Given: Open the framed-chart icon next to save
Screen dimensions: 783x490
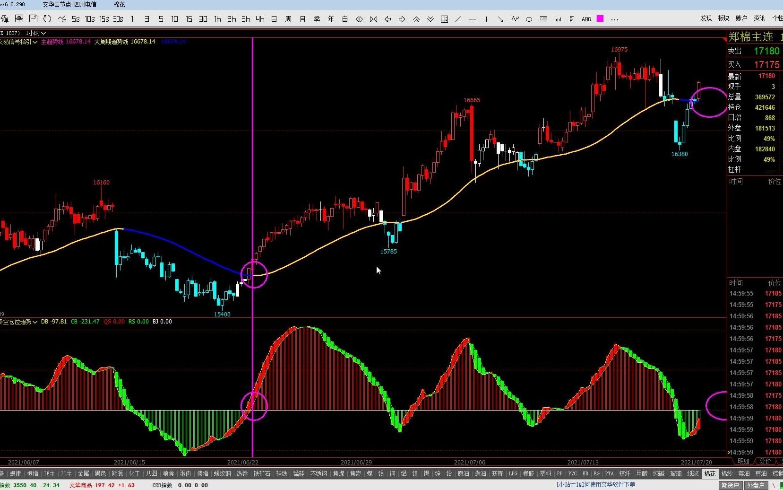Looking at the screenshot, I should (19, 19).
